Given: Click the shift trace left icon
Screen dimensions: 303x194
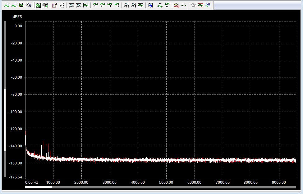Looking at the screenshot, I should pos(103,5).
